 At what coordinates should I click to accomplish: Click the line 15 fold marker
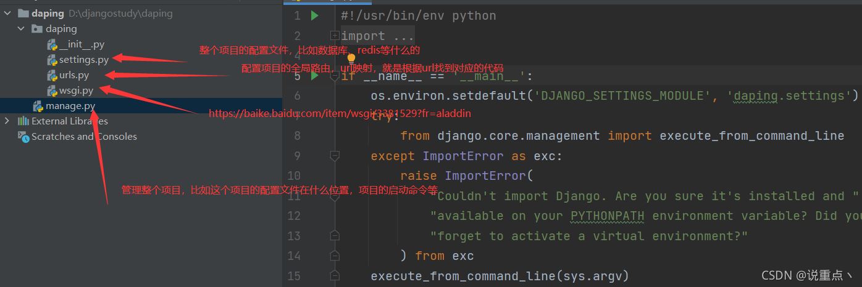335,276
